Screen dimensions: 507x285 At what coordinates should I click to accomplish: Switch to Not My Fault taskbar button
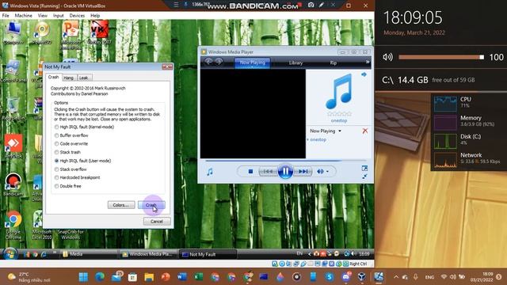[x=208, y=254]
